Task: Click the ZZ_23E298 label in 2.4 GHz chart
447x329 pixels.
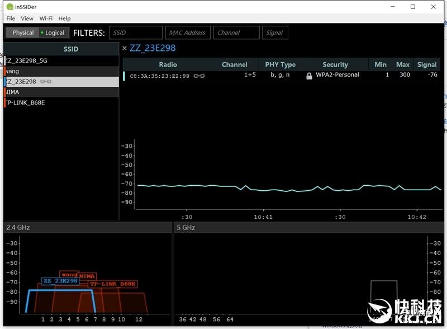Action: (x=60, y=281)
